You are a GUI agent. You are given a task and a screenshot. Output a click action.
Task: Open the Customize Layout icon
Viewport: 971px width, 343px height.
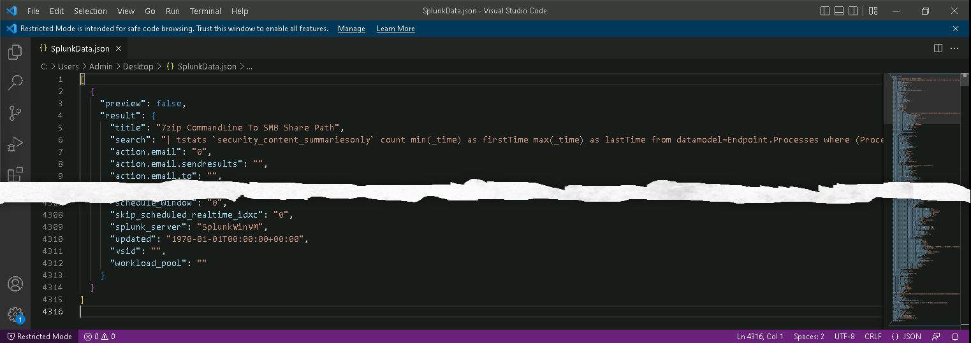click(x=873, y=11)
